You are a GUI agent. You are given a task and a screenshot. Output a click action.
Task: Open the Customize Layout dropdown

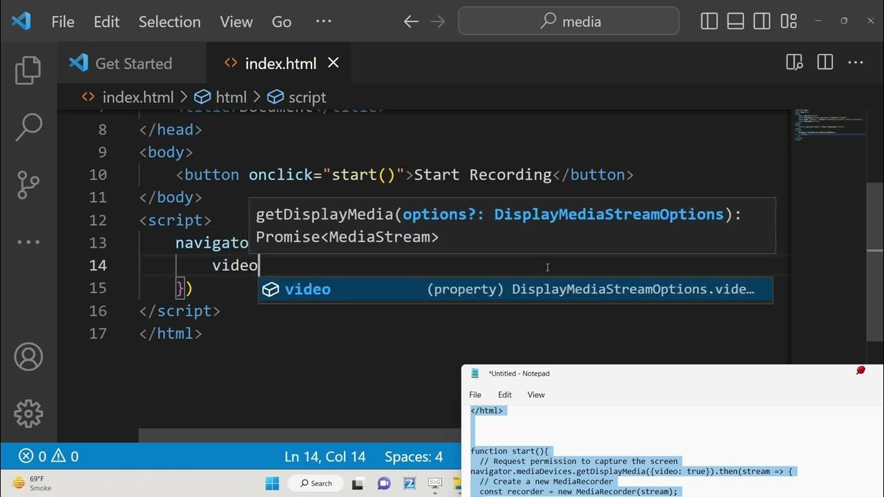[788, 21]
